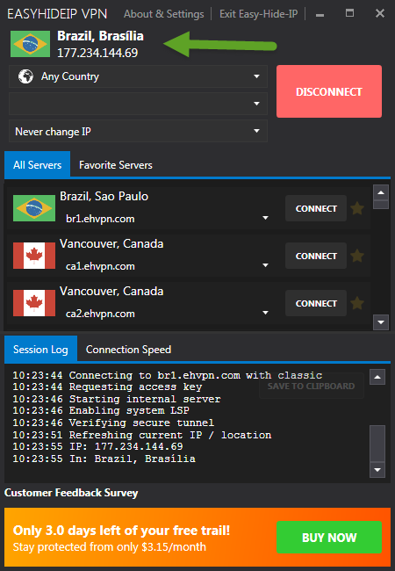395x571 pixels.
Task: Connect to ca1.ehvpn.com Vancouver server
Action: 316,256
